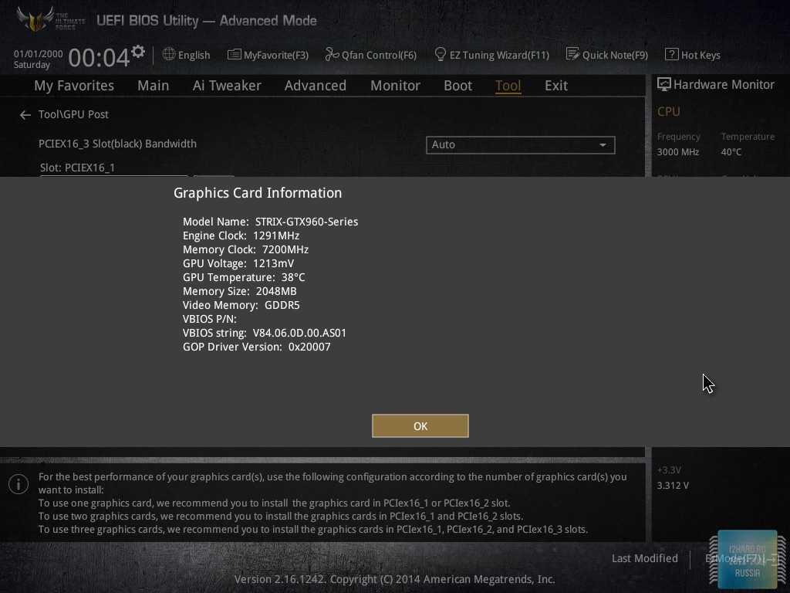Go back using the Tool\GPU Post arrow
The width and height of the screenshot is (790, 593).
pyautogui.click(x=25, y=114)
